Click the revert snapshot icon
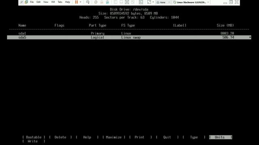This screenshot has width=259, height=145. point(102,2)
